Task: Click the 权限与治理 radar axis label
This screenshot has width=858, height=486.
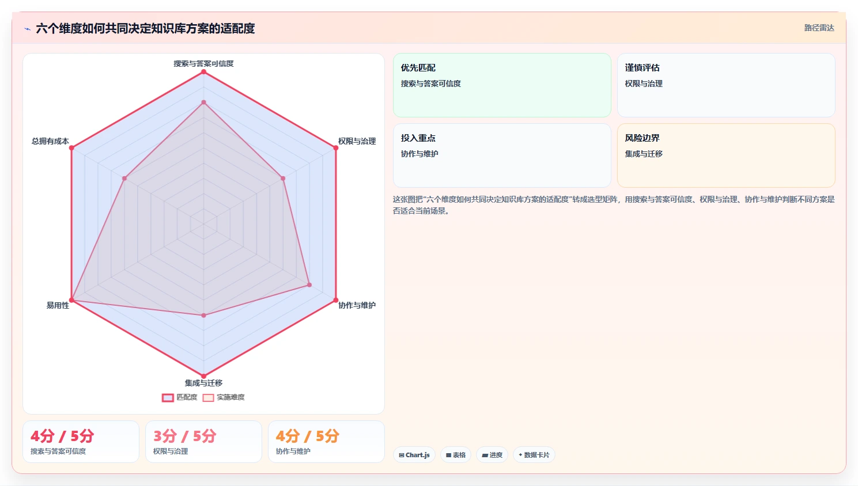Action: point(357,141)
